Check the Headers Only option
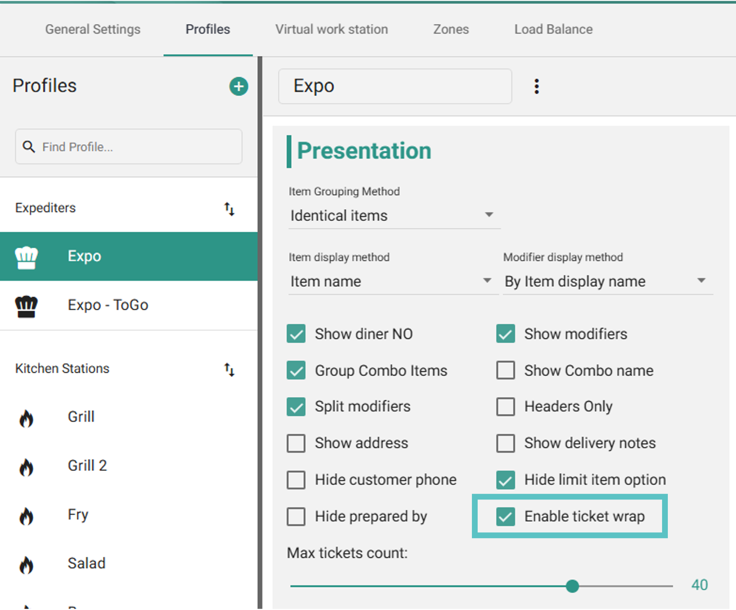Image resolution: width=736 pixels, height=610 pixels. pyautogui.click(x=505, y=407)
